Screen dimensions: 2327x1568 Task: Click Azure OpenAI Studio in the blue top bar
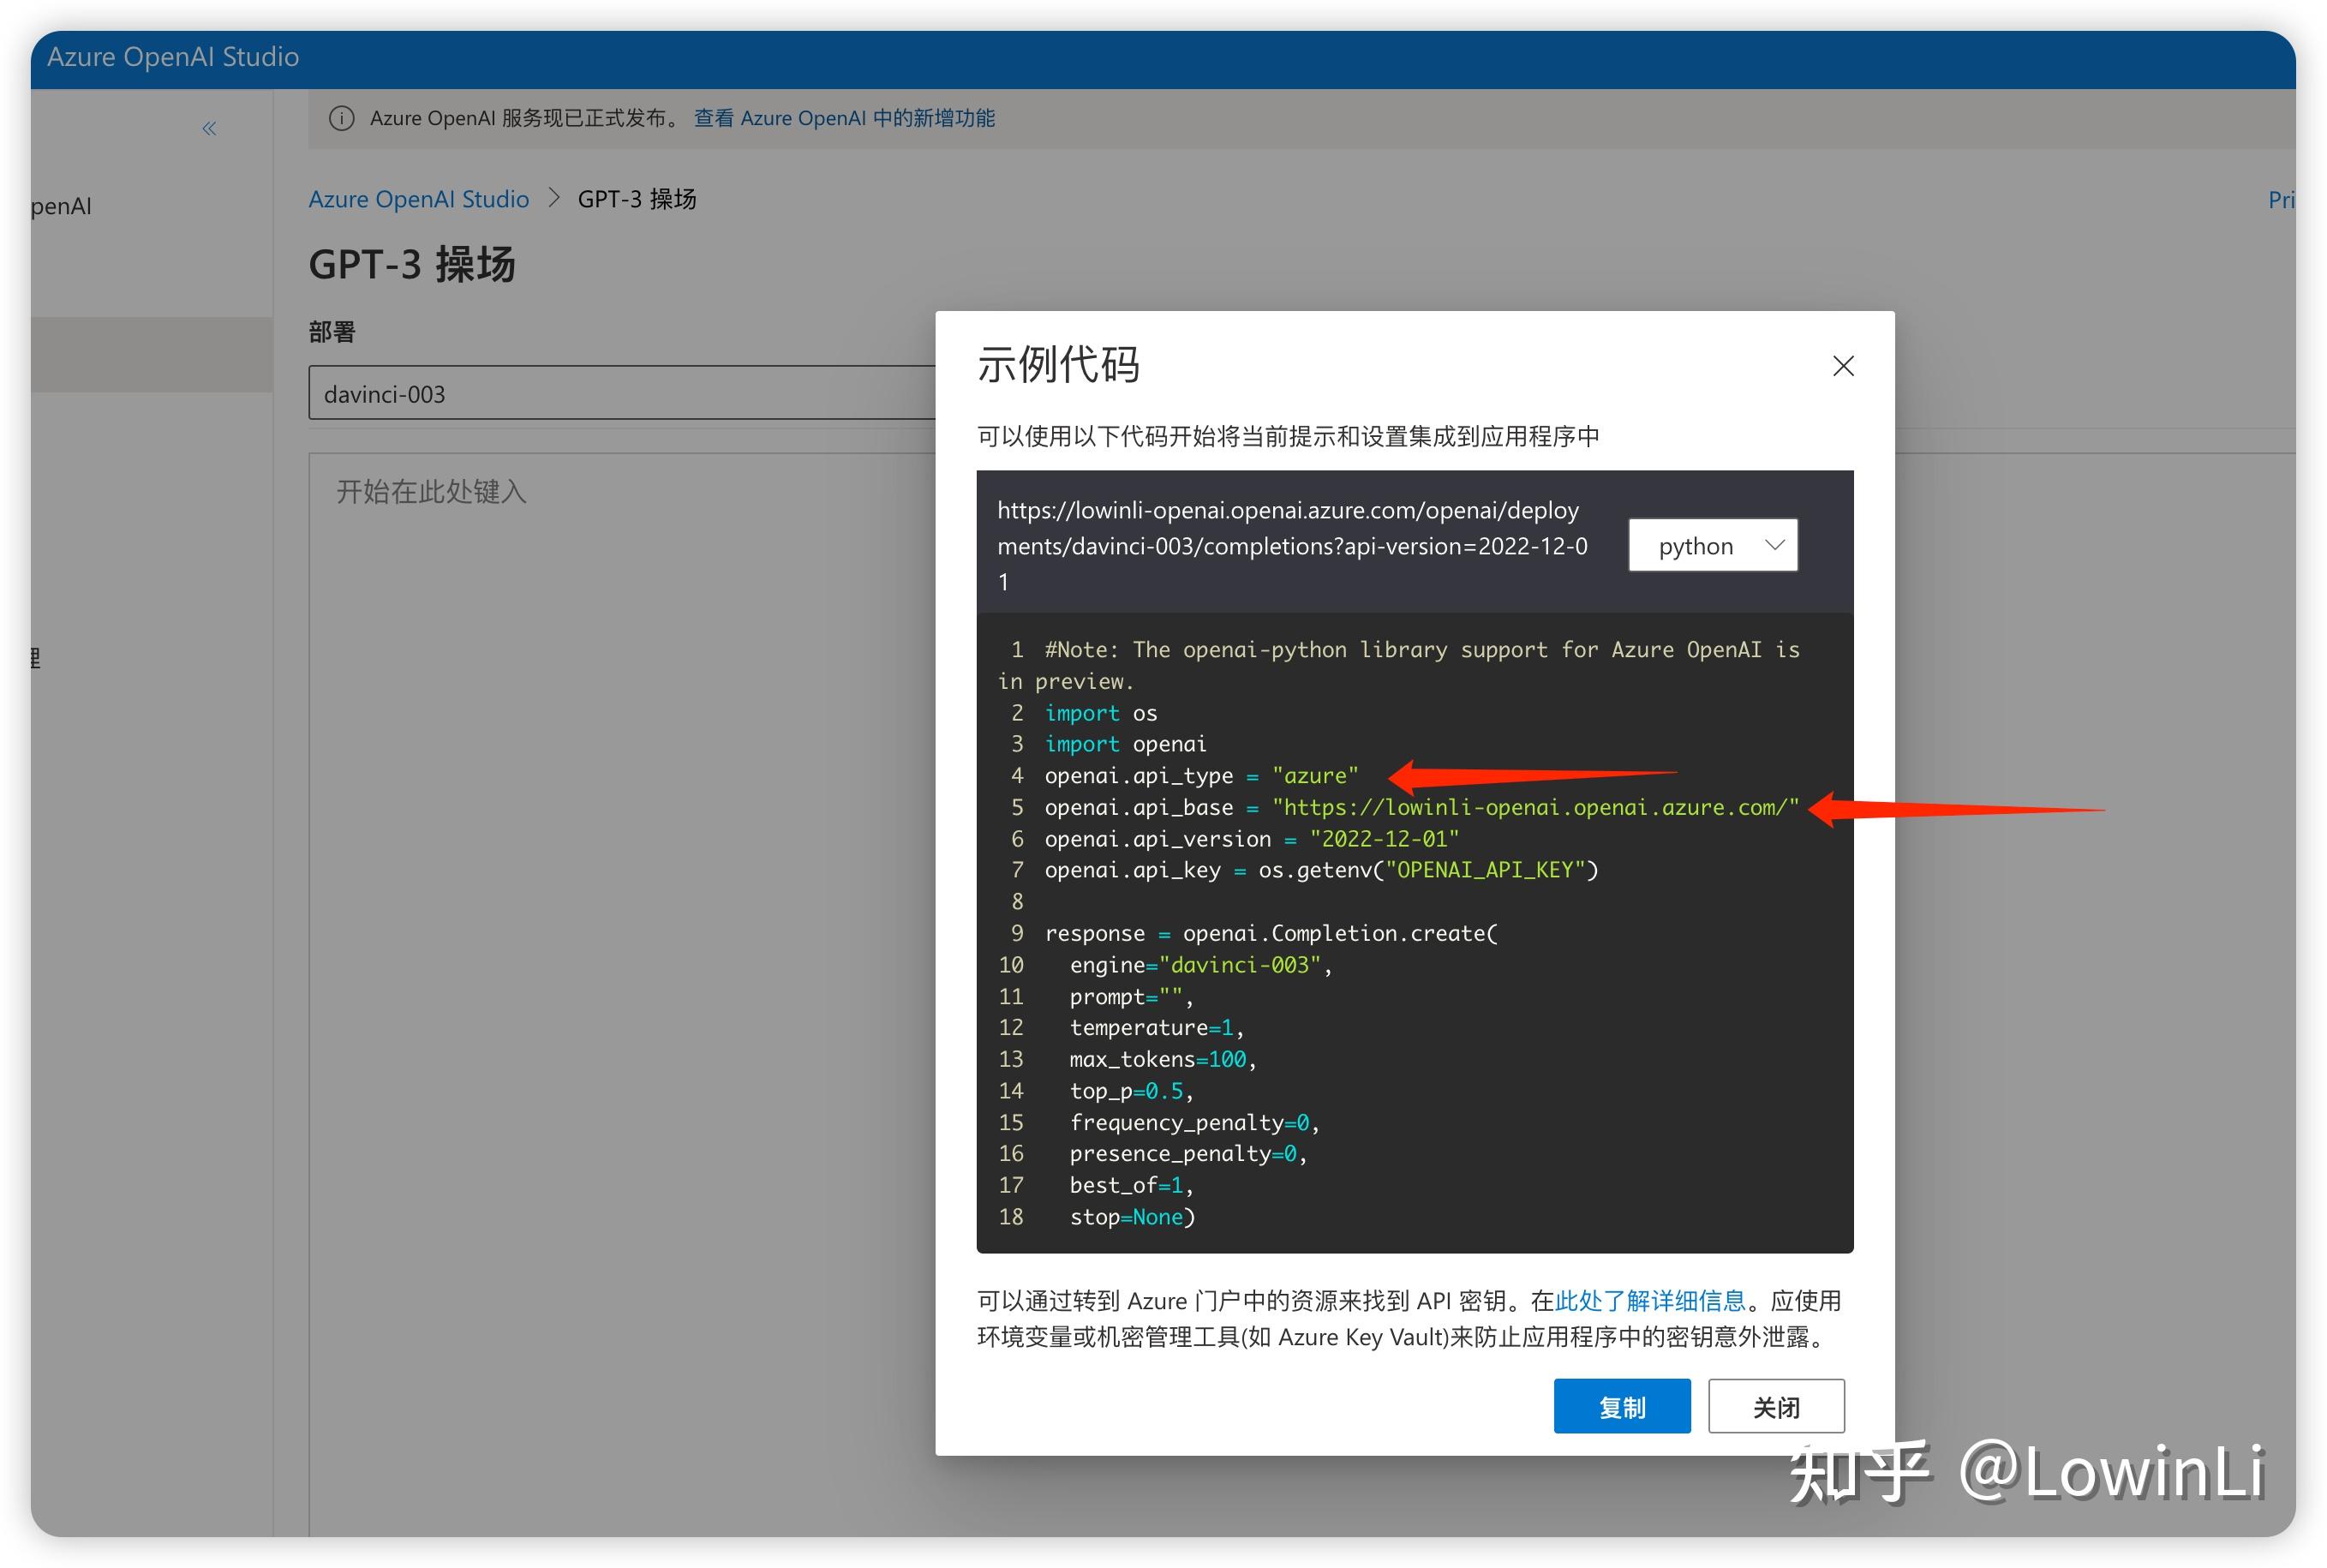(174, 57)
